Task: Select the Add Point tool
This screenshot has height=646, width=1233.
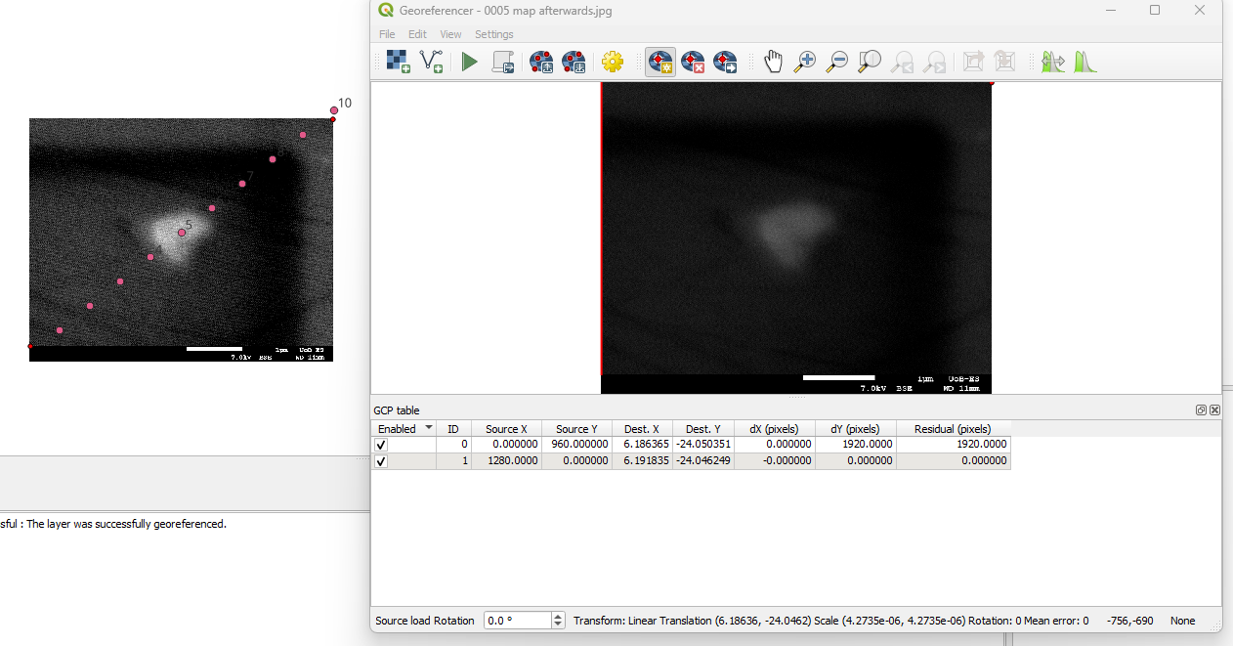Action: coord(660,63)
